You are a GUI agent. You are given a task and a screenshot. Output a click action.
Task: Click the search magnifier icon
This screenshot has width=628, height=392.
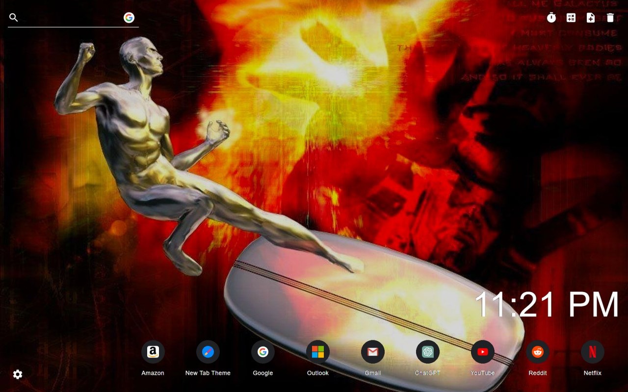(14, 18)
